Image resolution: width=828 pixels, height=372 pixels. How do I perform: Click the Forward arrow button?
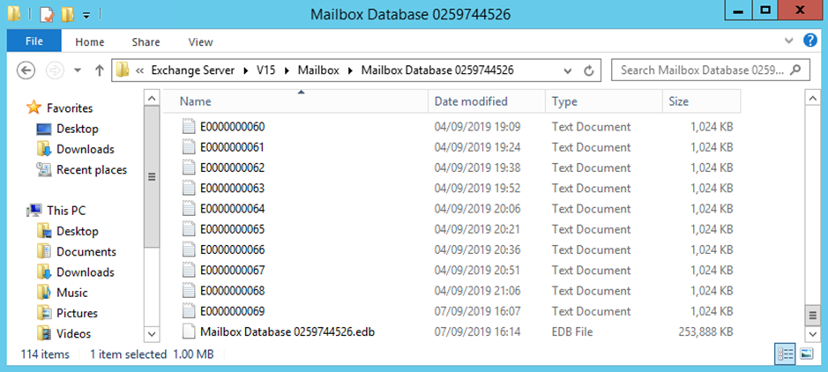[55, 71]
